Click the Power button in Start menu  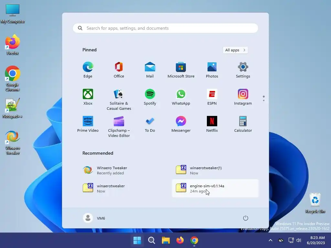tap(246, 218)
